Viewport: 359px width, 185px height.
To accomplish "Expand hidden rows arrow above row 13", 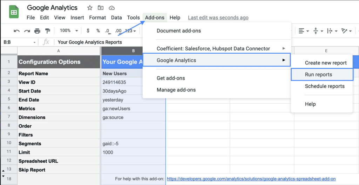I will pos(4,171).
